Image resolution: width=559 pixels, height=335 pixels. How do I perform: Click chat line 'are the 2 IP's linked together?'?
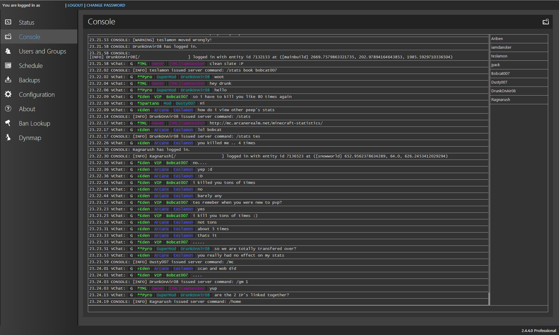click(x=288, y=295)
